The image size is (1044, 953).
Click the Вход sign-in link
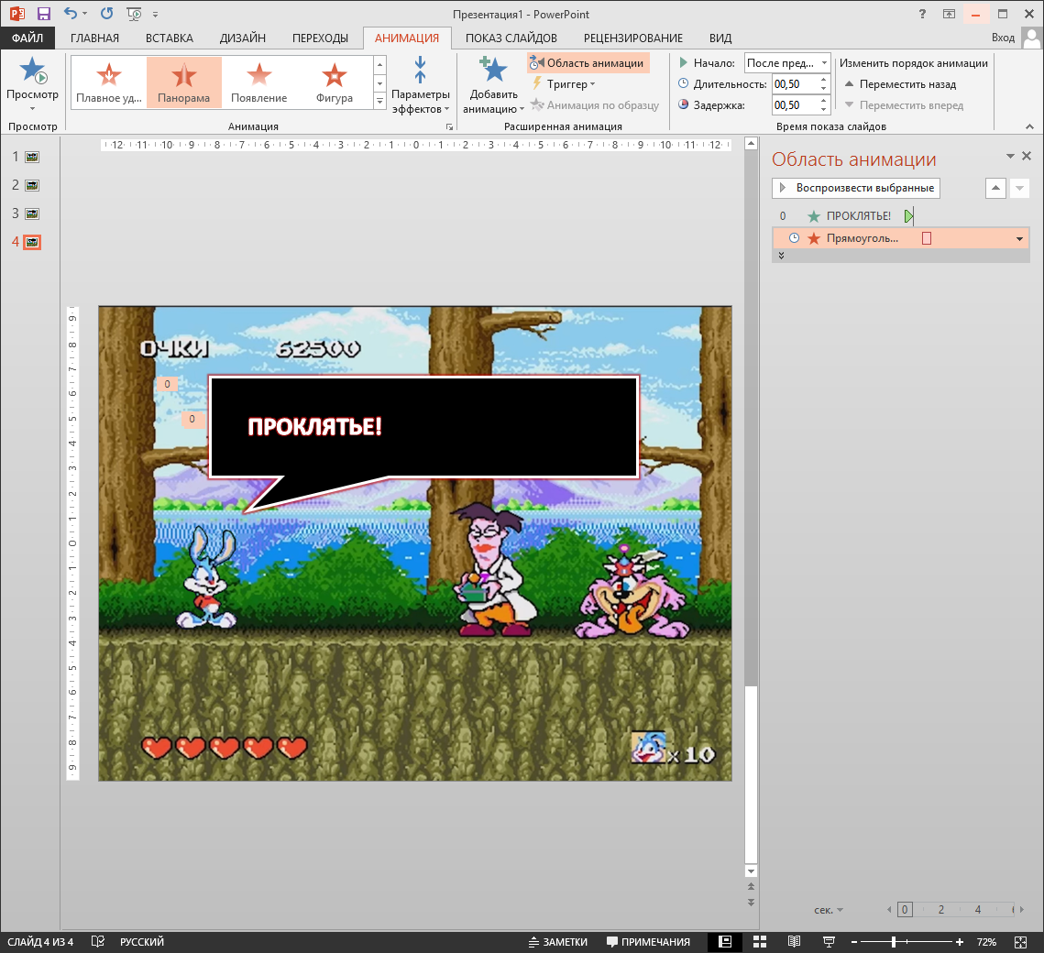1003,38
